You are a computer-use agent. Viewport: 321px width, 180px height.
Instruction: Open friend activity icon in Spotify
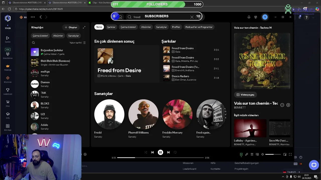click(x=256, y=17)
